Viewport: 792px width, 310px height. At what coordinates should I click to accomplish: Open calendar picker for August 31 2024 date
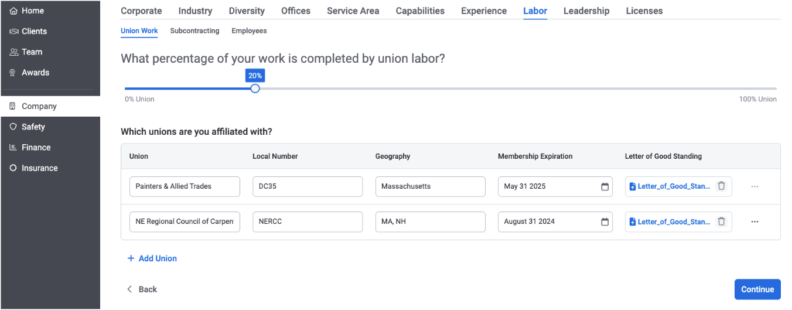605,222
